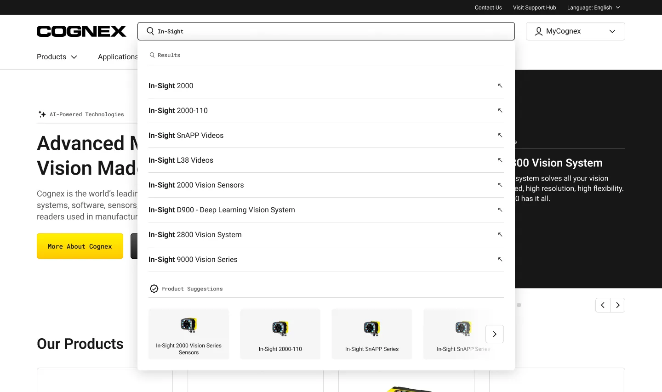The height and width of the screenshot is (392, 662).
Task: Open the Language: English dropdown
Action: pos(594,7)
